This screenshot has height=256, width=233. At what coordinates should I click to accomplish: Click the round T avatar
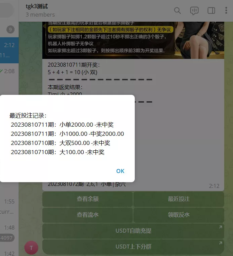31,248
